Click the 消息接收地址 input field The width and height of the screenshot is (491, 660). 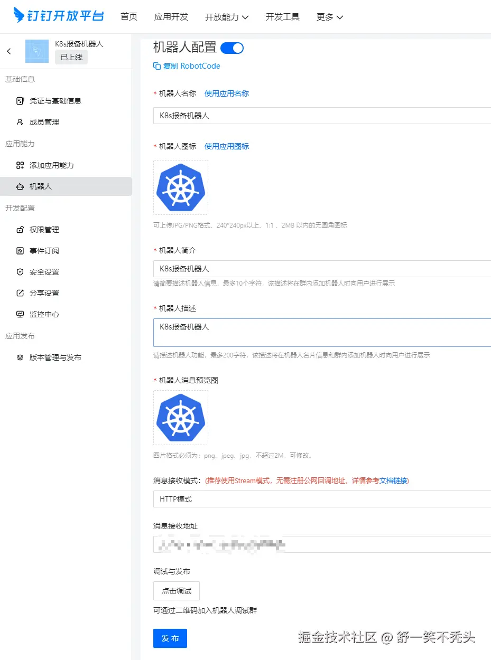pyautogui.click(x=322, y=544)
